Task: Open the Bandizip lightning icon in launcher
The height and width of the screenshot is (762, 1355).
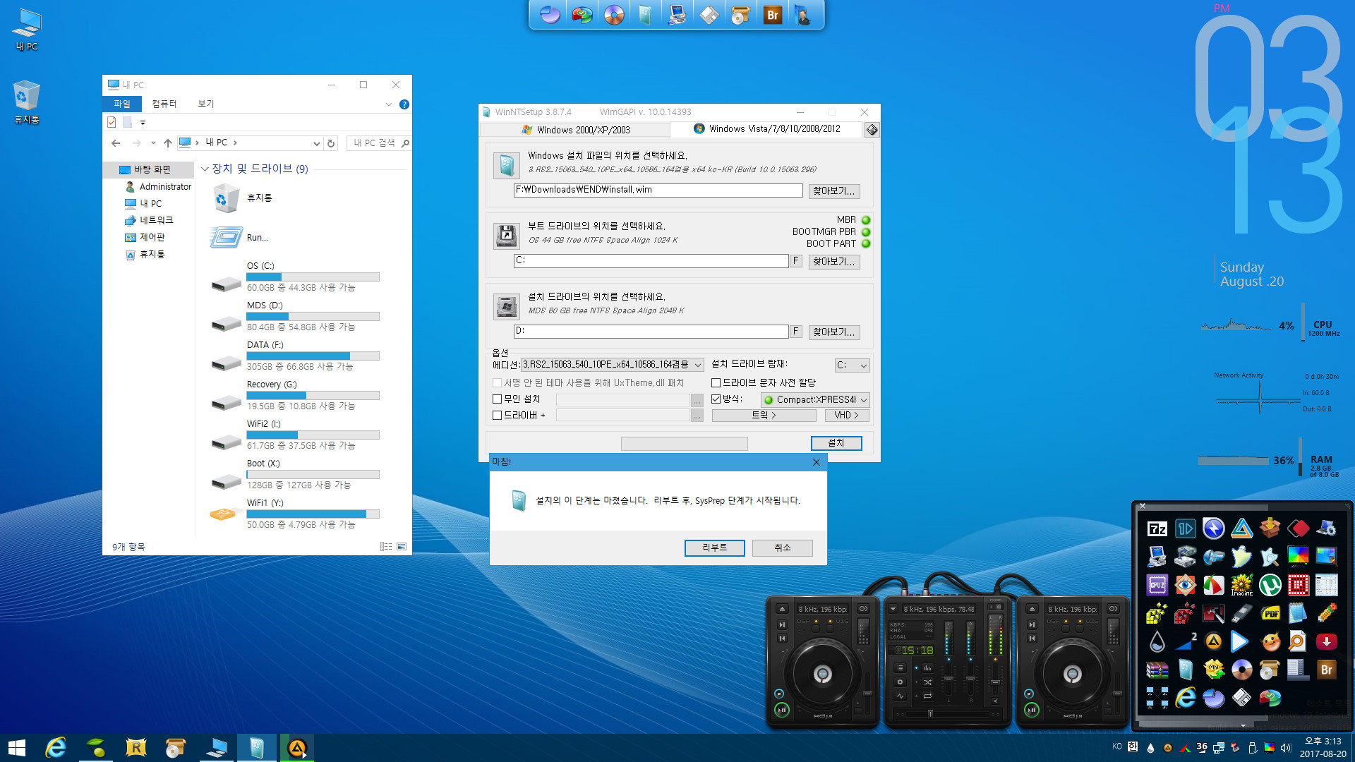Action: coord(1213,528)
